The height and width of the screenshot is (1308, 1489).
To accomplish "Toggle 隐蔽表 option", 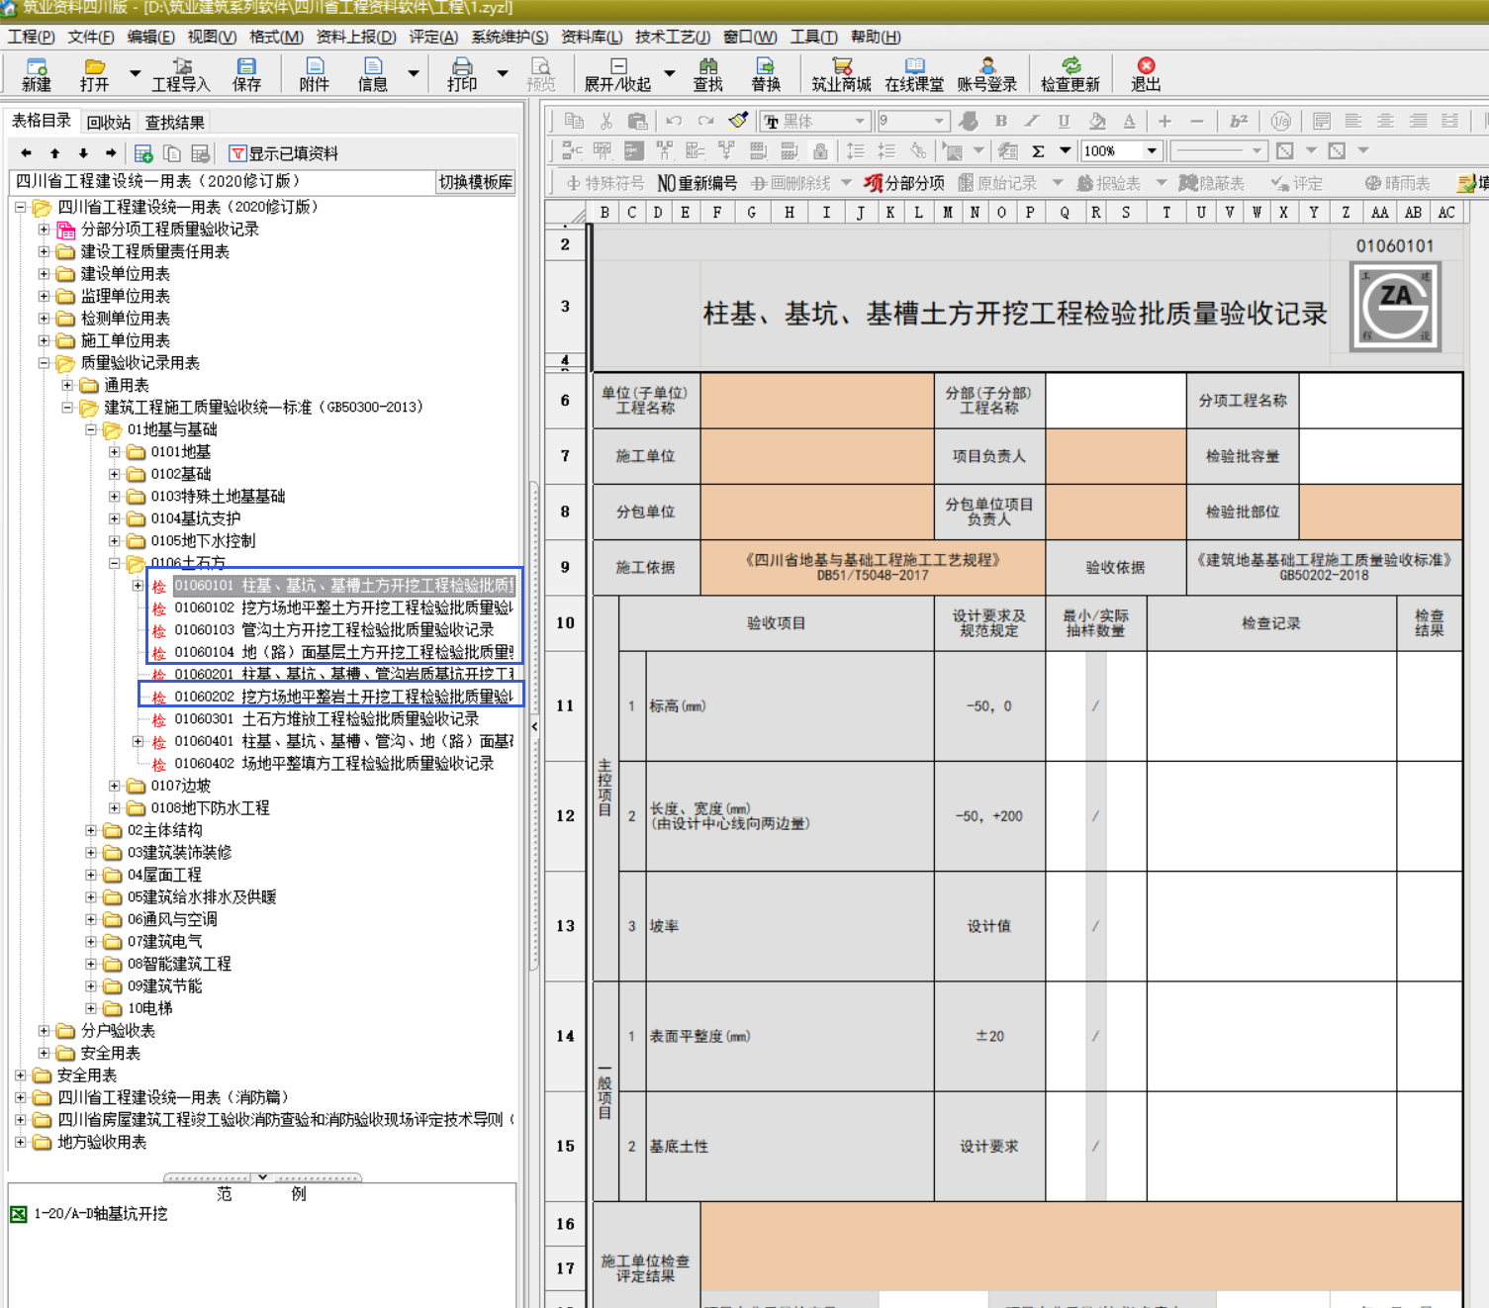I will coord(1212,183).
